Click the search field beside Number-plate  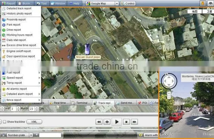click(50, 135)
